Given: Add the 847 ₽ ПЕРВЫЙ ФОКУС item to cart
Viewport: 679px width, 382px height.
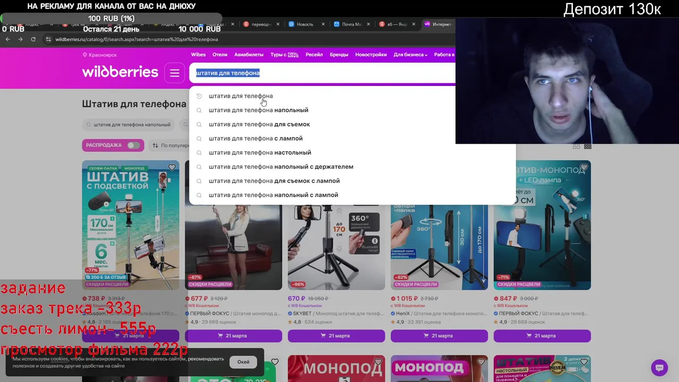Looking at the screenshot, I should click(x=542, y=336).
